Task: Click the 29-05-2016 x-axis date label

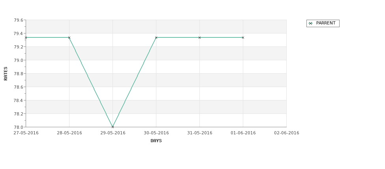Action: tap(113, 133)
